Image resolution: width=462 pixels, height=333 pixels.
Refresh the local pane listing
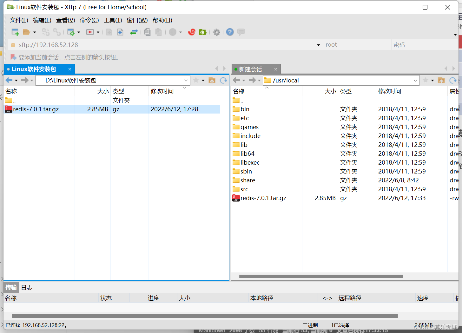pos(224,80)
